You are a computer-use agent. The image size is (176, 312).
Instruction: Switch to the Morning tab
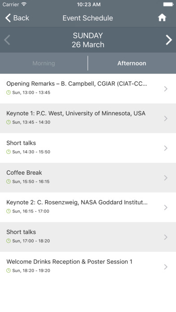44,63
